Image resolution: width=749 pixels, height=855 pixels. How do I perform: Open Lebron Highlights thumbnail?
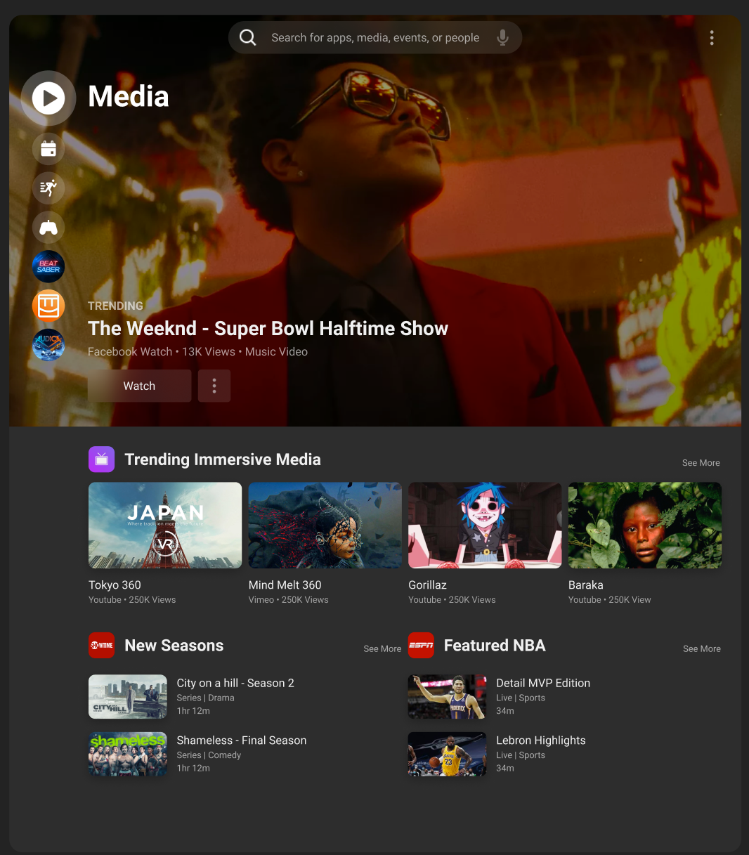[x=448, y=754]
